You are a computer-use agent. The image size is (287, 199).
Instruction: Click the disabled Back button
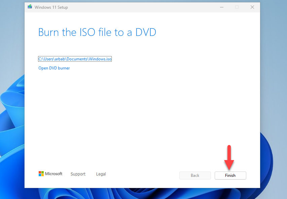195,176
